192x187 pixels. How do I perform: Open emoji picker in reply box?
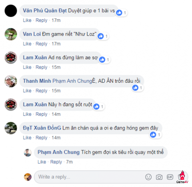tap(148, 177)
